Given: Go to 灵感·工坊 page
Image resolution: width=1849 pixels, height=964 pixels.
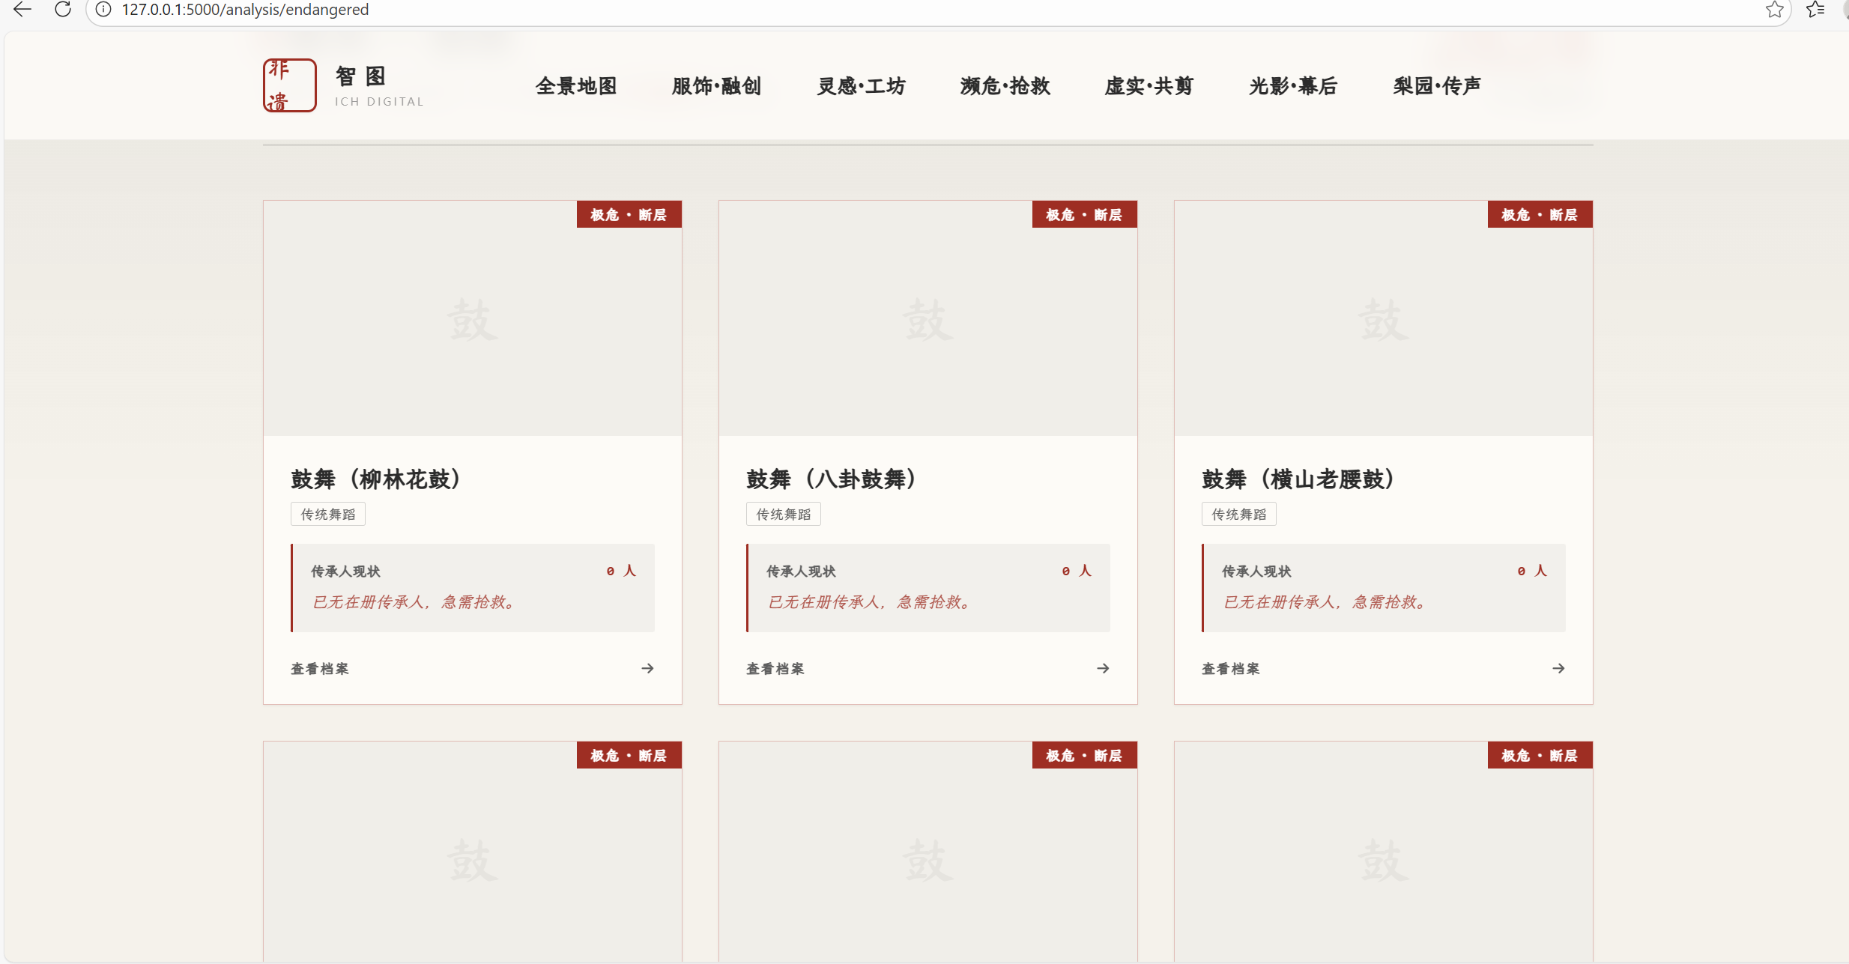Looking at the screenshot, I should tap(861, 86).
